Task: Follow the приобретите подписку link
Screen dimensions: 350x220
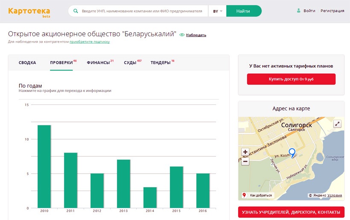Action: [x=90, y=42]
